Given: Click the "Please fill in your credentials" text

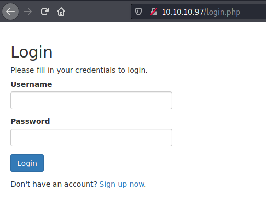Looking at the screenshot, I should [79, 70].
